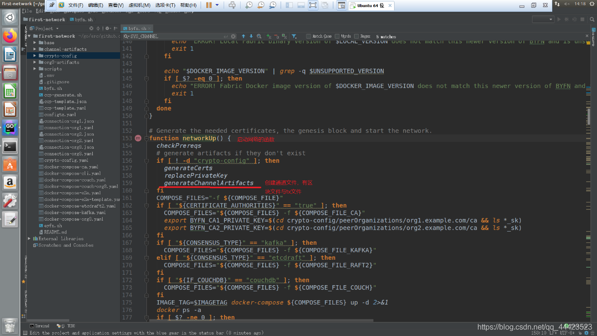Open the VMware snapshot manager icon
The image size is (597, 336).
click(x=273, y=5)
